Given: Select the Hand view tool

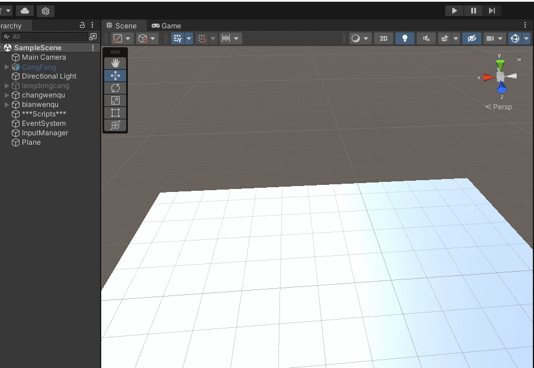Looking at the screenshot, I should click(x=115, y=63).
